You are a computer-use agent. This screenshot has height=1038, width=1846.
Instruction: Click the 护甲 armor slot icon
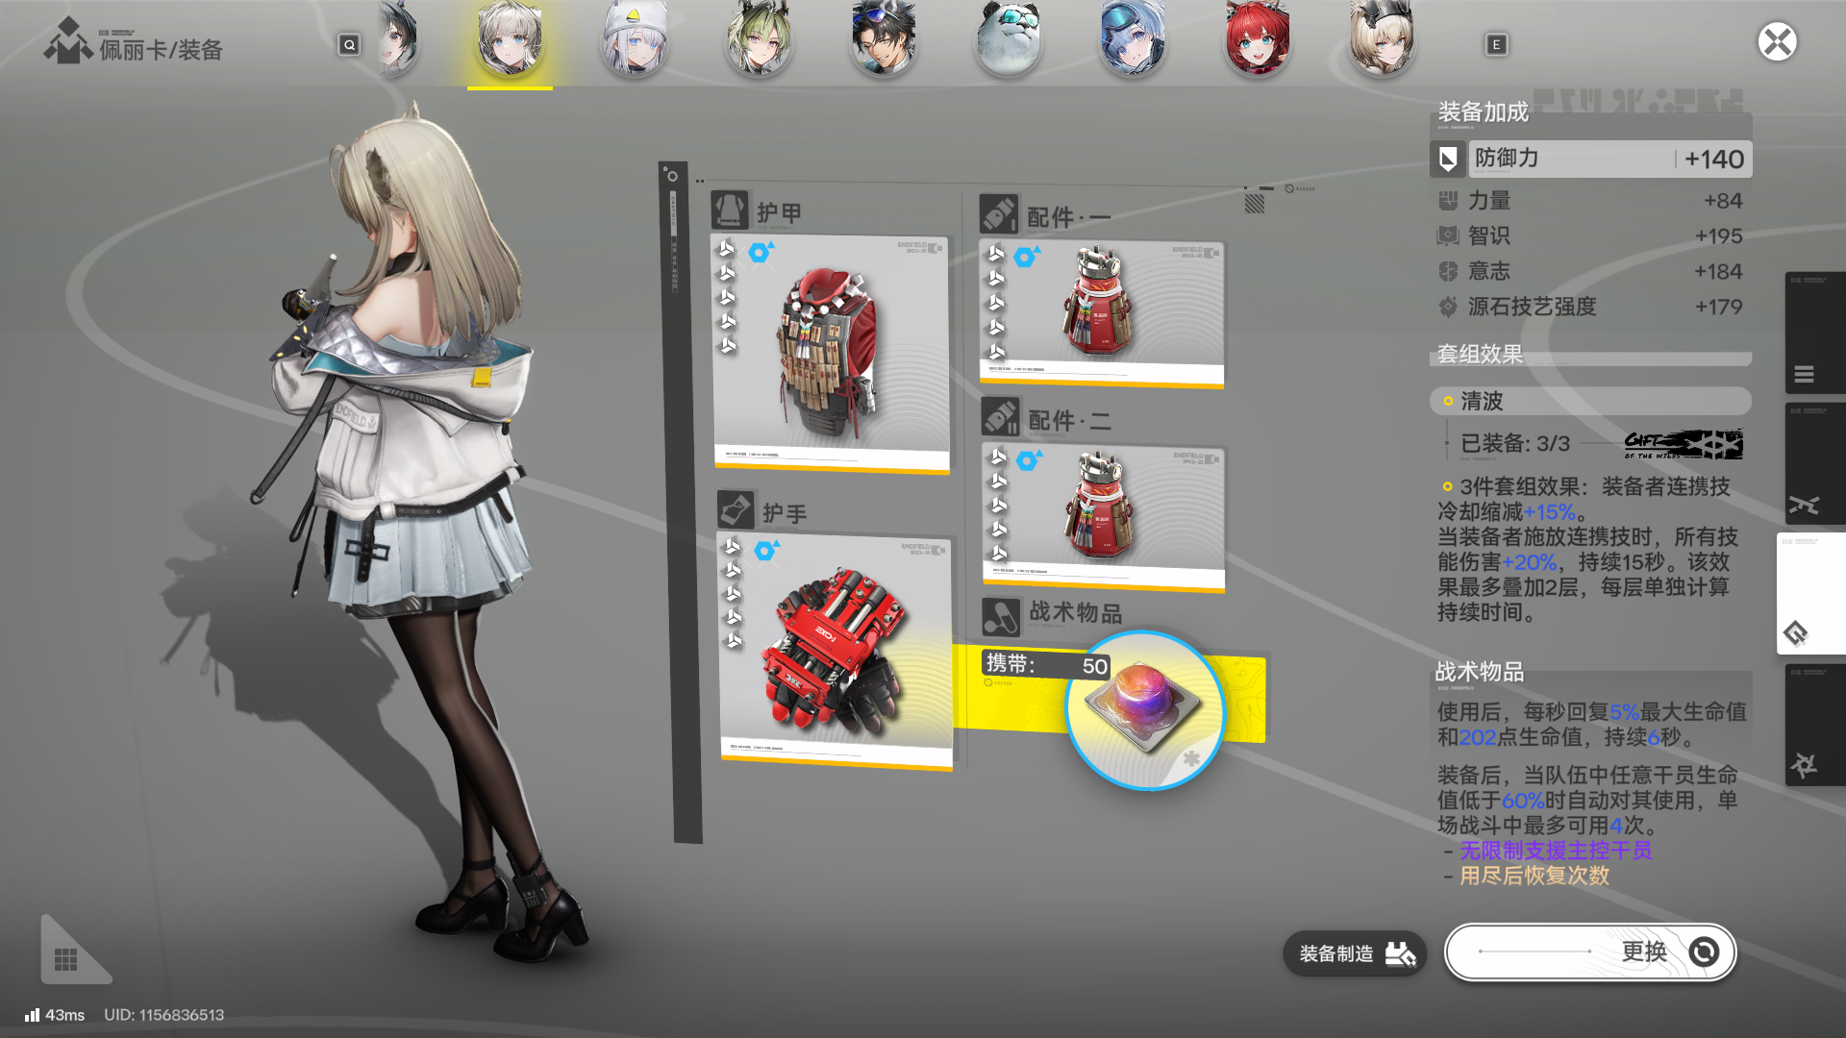[730, 210]
